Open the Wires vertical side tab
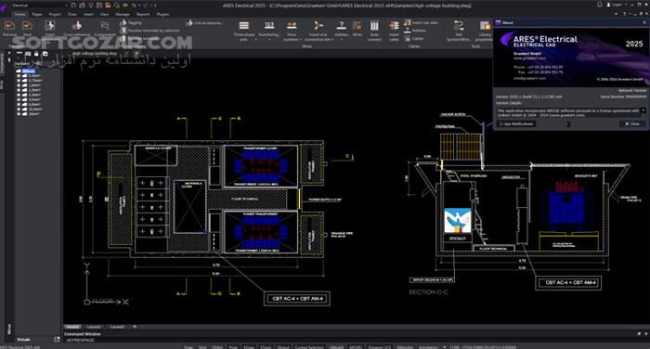The width and height of the screenshot is (650, 349). 9,330
